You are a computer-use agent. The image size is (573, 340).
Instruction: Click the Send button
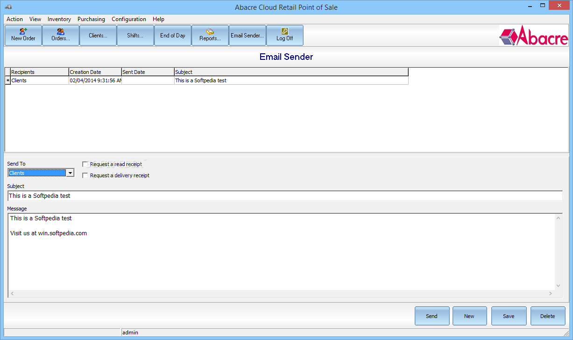coord(432,316)
